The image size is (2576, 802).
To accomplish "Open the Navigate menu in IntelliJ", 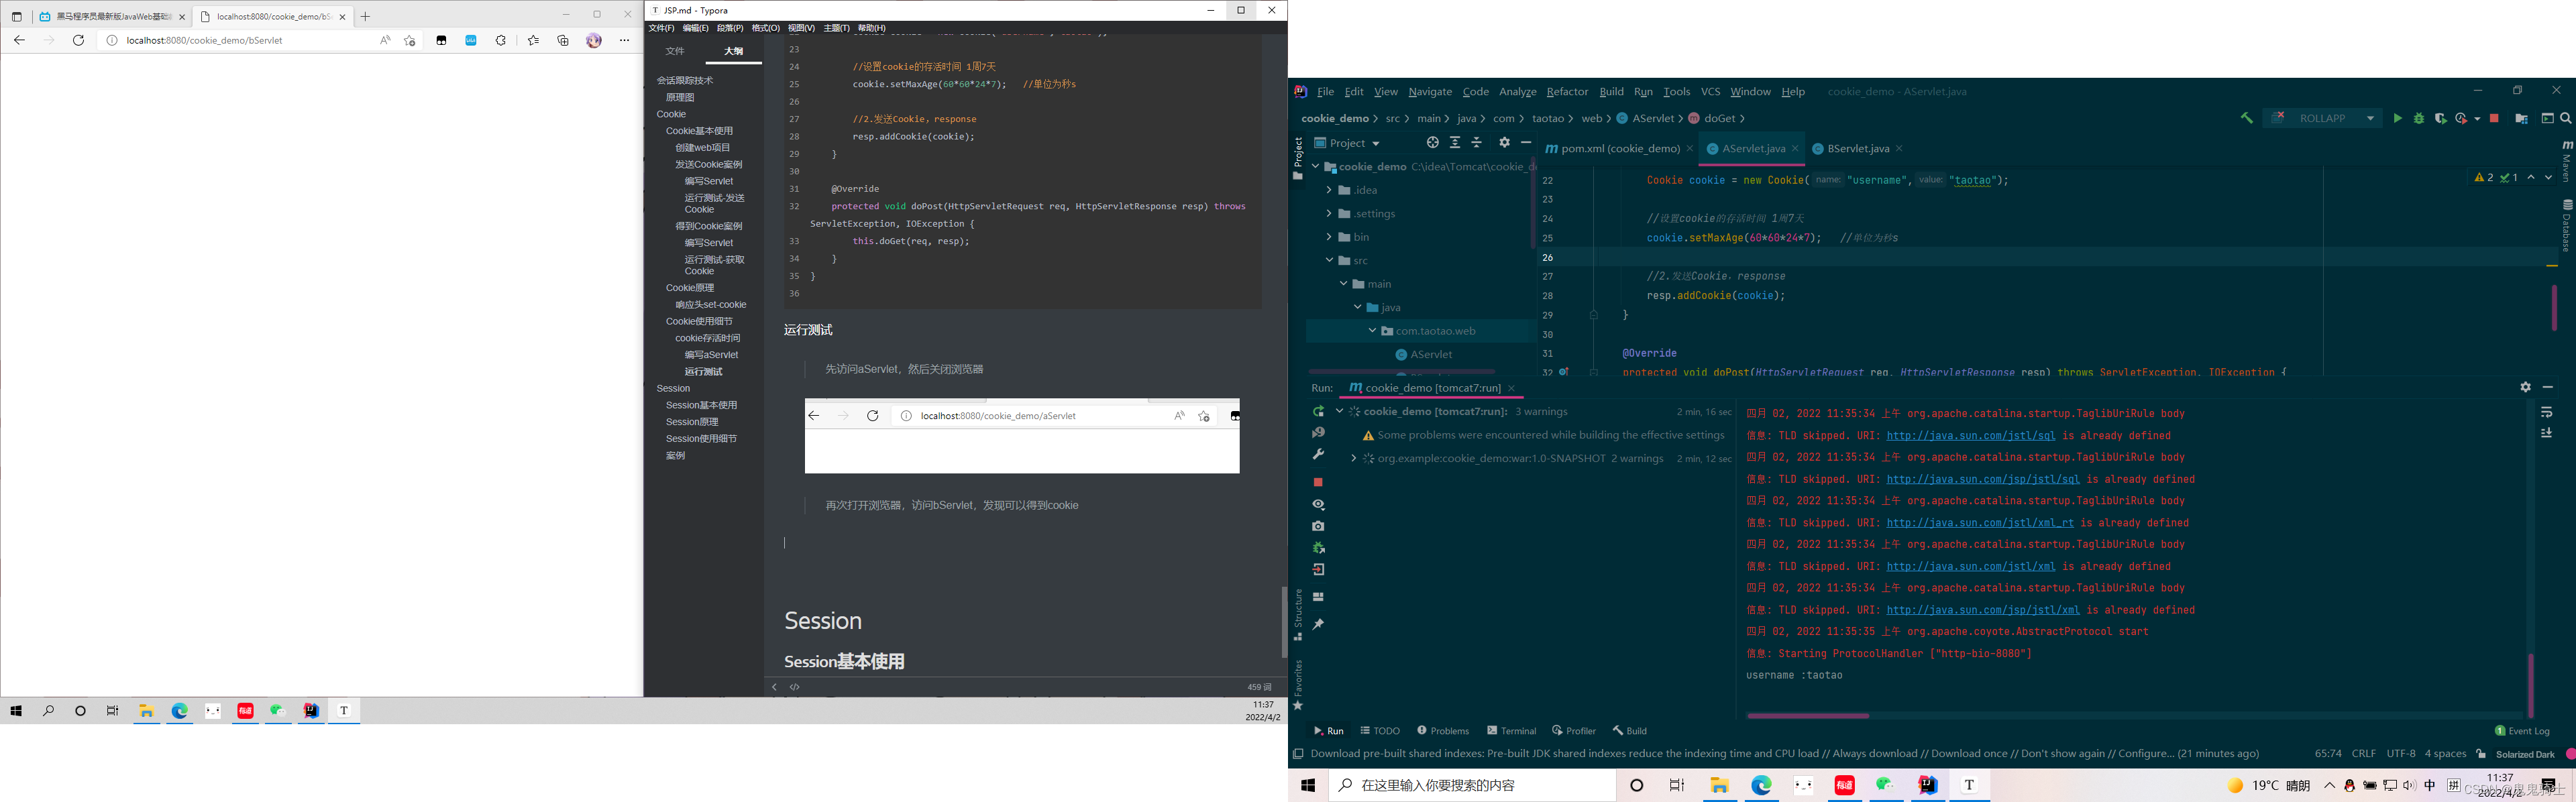I will (x=1430, y=92).
